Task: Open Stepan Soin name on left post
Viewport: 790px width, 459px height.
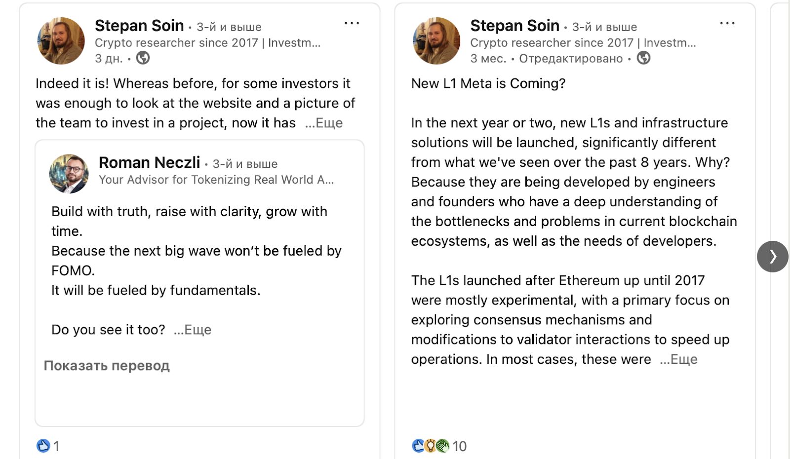Action: pos(139,25)
